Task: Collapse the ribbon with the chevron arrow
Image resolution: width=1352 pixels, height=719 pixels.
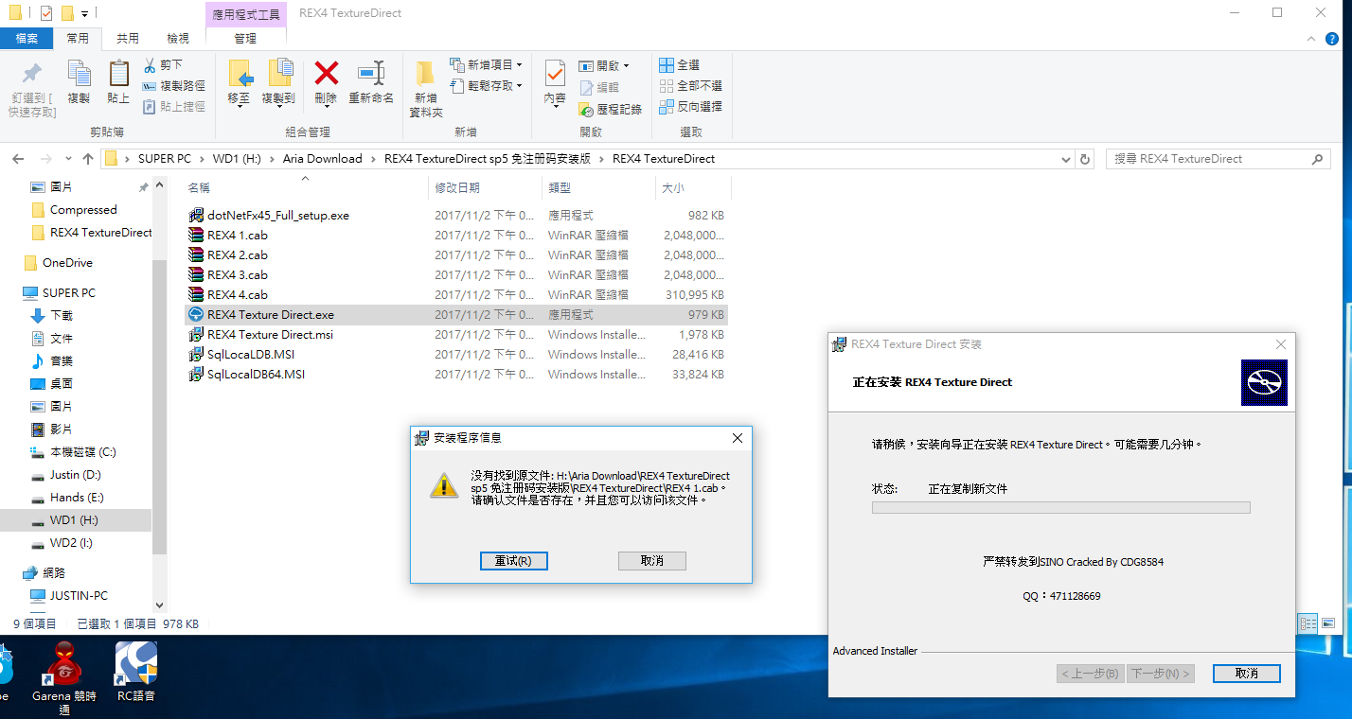Action: tap(1311, 39)
